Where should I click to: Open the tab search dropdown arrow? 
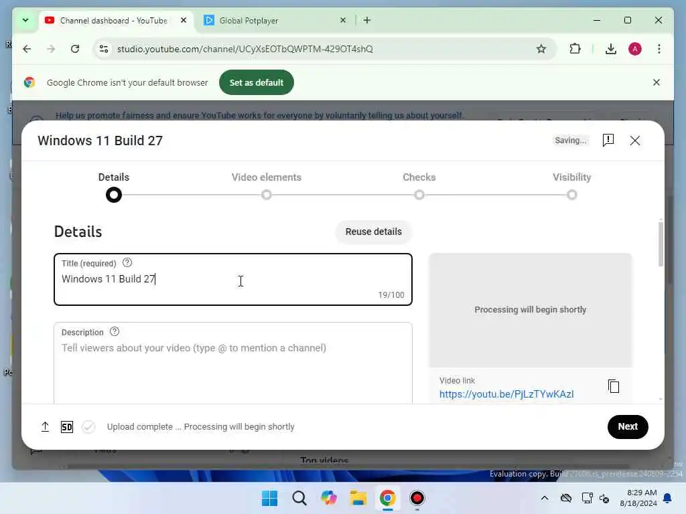[25, 20]
